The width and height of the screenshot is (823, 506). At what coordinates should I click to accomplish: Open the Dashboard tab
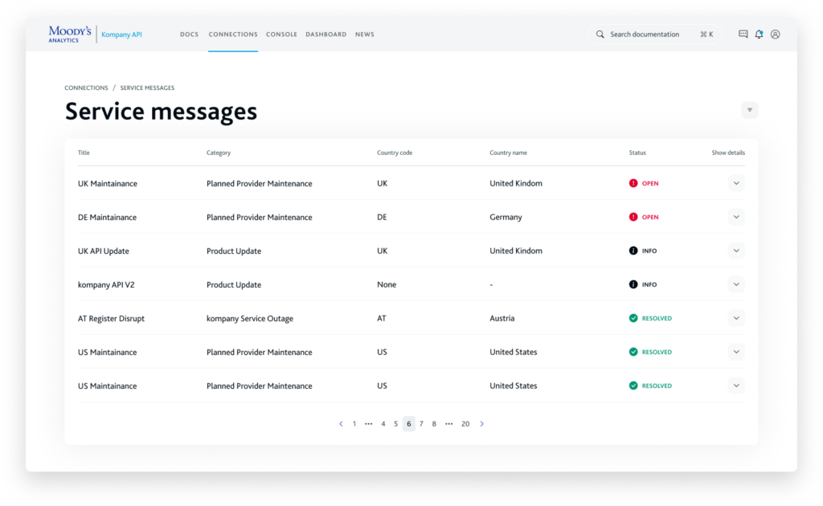click(326, 35)
